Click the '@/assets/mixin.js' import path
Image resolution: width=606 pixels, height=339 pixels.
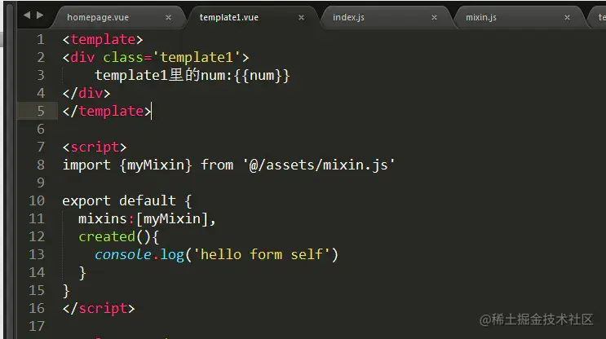[319, 165]
